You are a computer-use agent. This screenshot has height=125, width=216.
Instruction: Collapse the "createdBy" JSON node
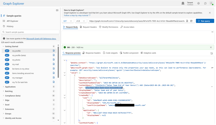[x=65, y=95]
